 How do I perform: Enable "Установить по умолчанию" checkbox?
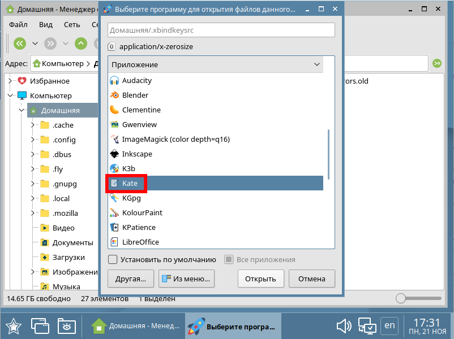(x=113, y=260)
